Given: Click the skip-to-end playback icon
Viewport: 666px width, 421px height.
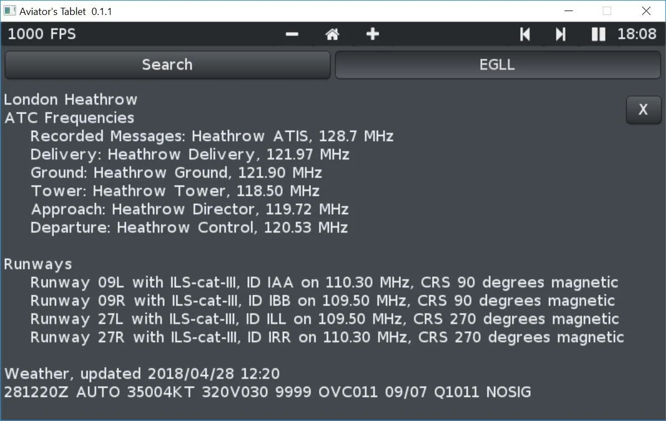Looking at the screenshot, I should coord(560,34).
